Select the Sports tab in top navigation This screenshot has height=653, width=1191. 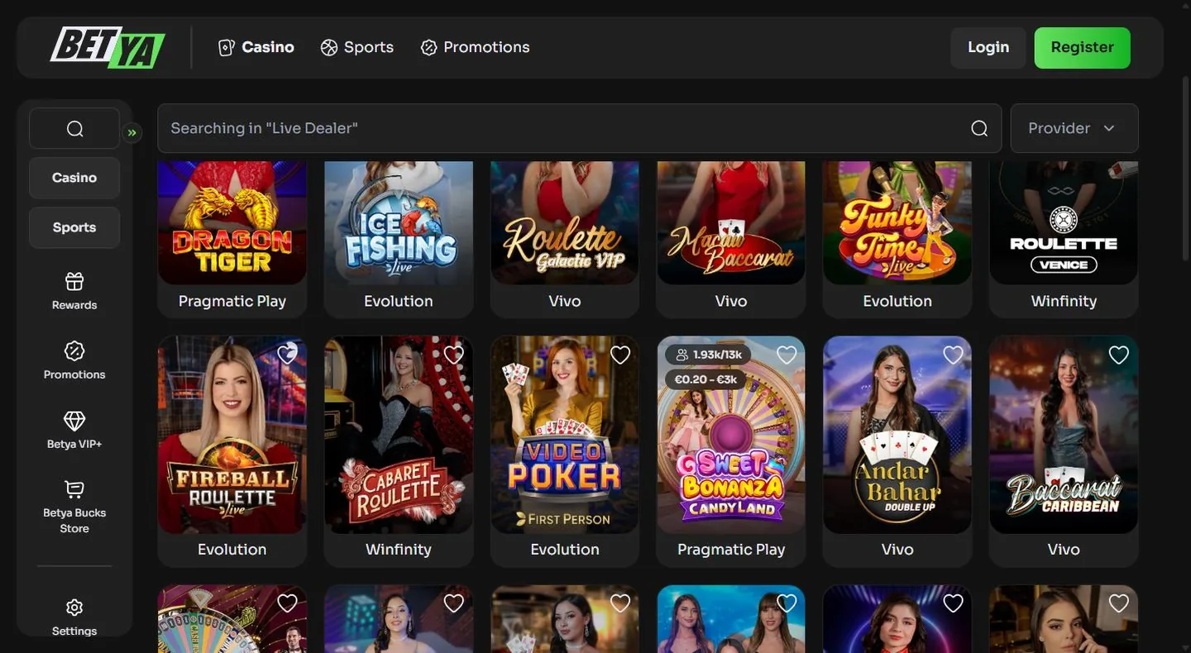point(357,47)
